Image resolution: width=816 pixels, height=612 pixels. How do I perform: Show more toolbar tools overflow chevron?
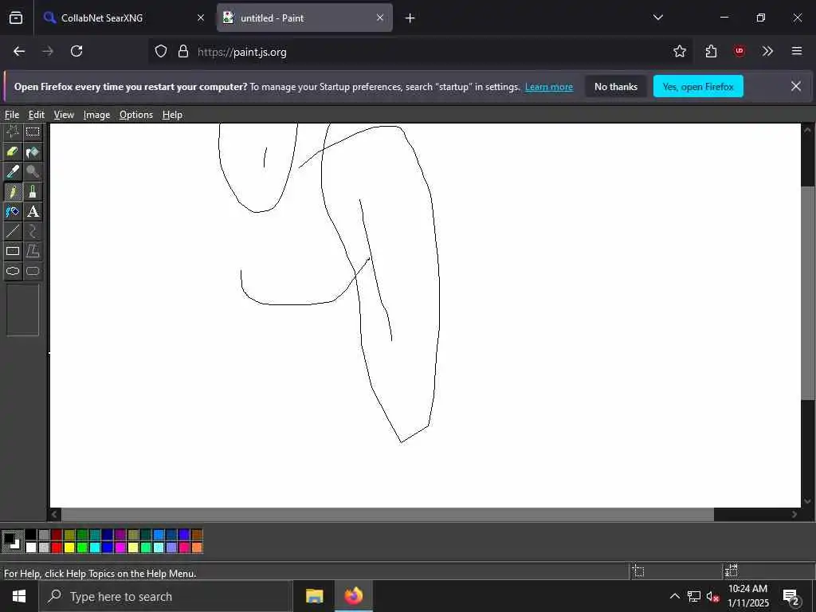pos(767,51)
